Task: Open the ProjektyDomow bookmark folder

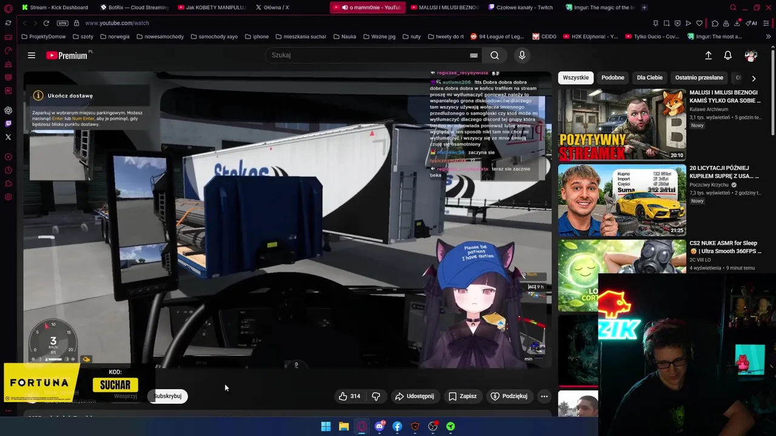Action: click(43, 36)
